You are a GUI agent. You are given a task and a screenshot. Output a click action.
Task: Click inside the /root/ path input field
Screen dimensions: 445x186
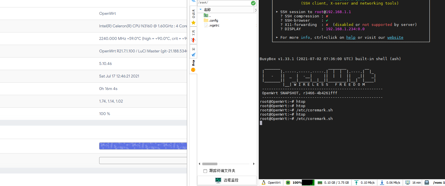pos(222,3)
